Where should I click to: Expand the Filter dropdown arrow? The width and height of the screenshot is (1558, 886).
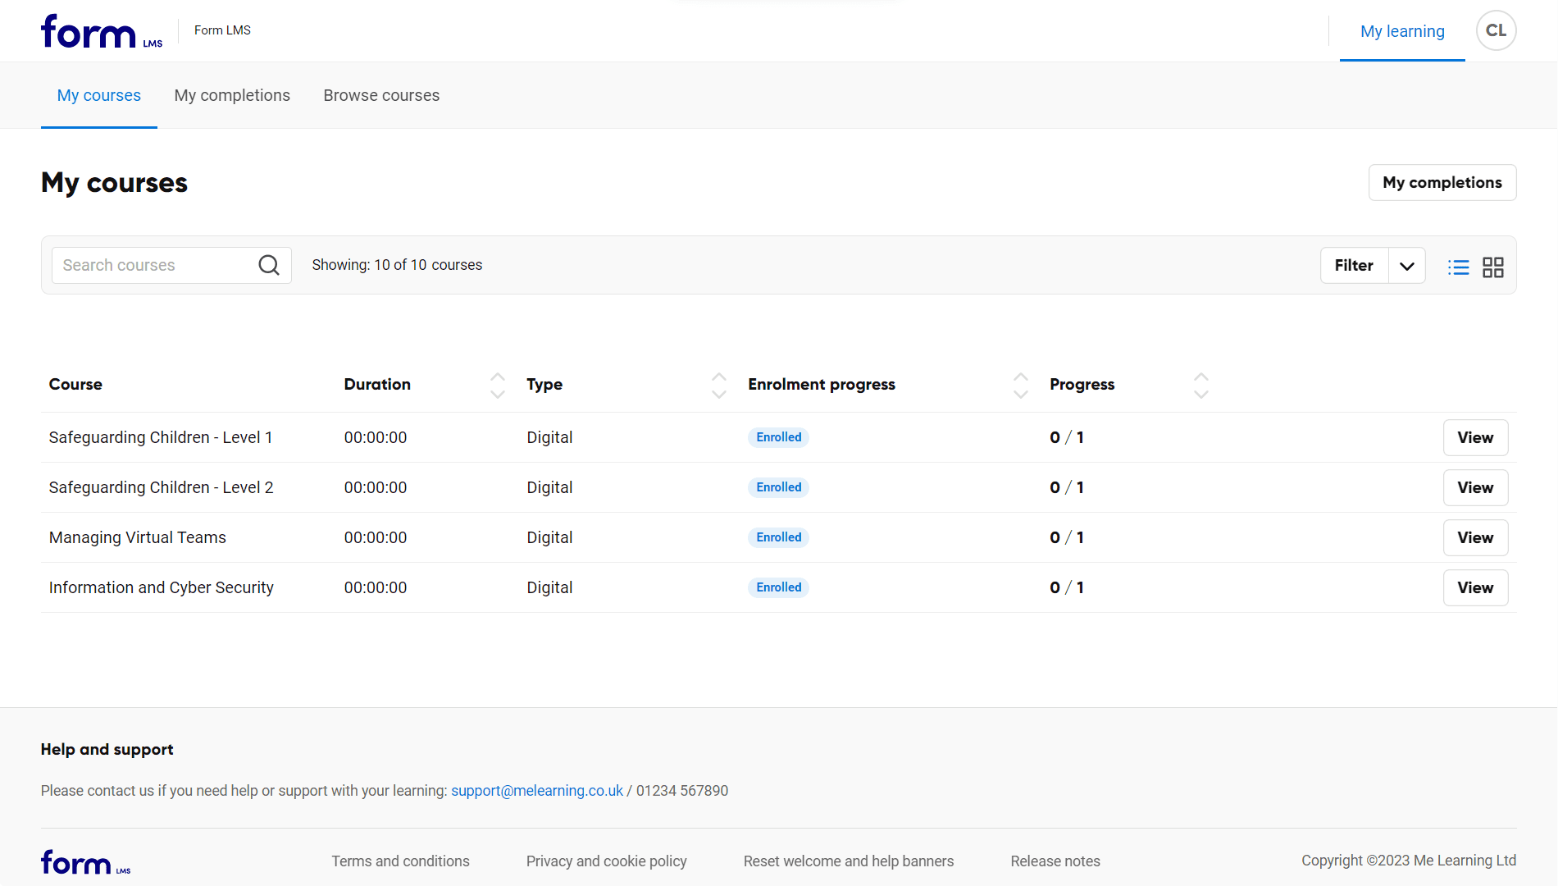[1406, 266]
